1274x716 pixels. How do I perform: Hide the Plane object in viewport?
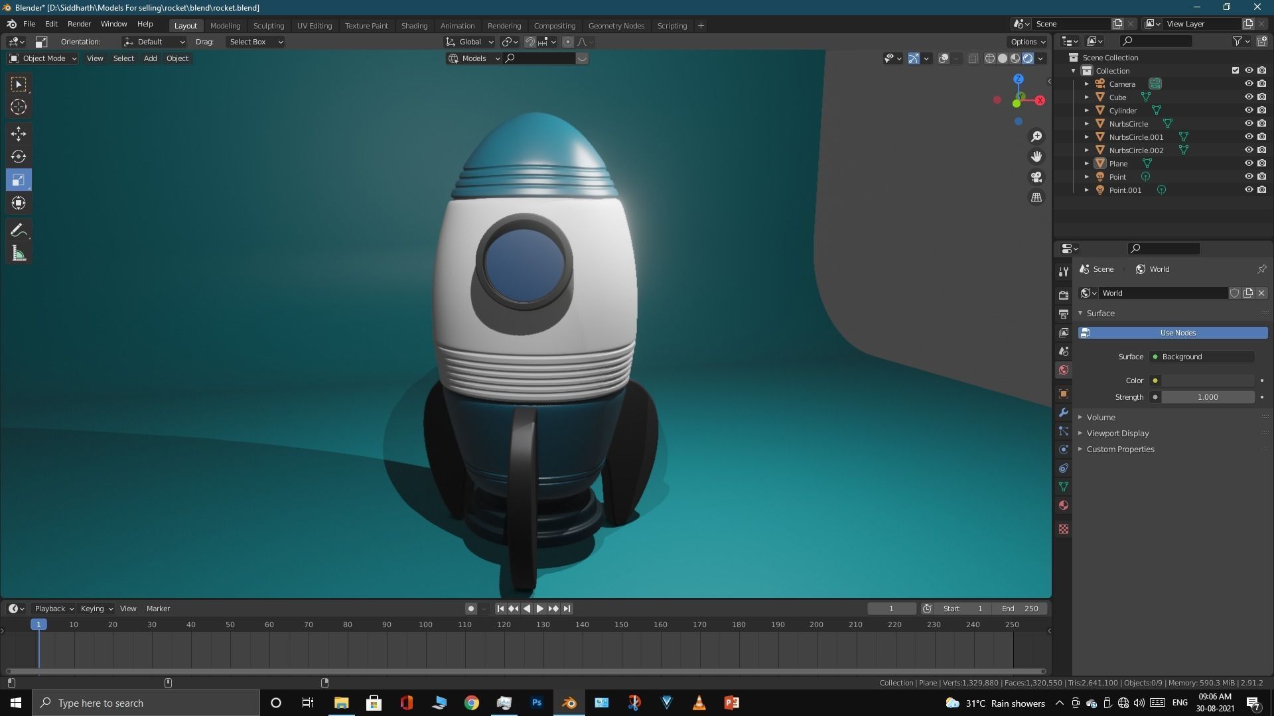(1248, 163)
